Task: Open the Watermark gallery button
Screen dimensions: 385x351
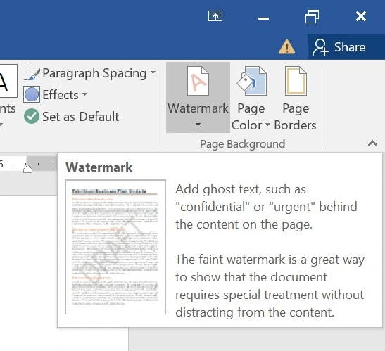Action: (198, 97)
